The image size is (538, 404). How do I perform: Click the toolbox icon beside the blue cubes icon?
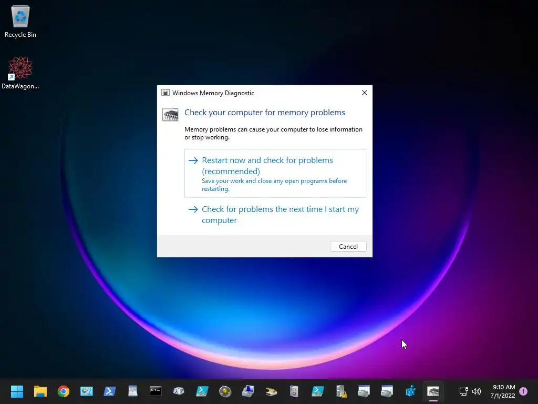click(x=387, y=391)
